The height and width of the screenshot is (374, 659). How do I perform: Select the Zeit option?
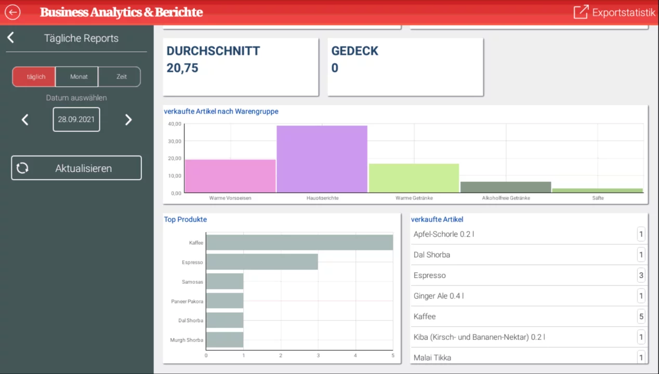pyautogui.click(x=121, y=76)
